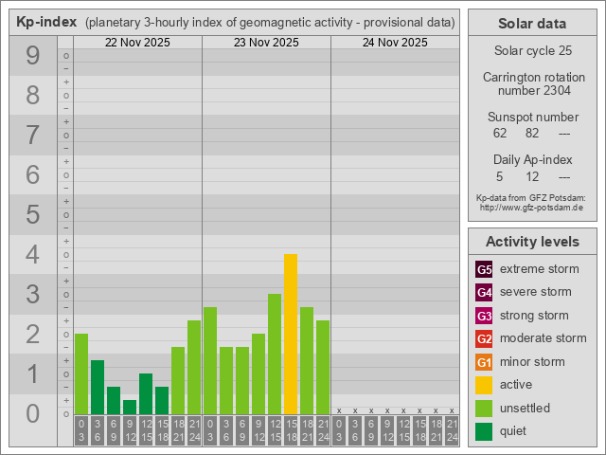
Task: Click the dark green quiet swatch
Action: [x=484, y=431]
